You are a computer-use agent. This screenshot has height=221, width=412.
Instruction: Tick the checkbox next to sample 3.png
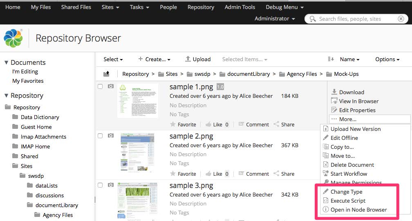point(100,185)
